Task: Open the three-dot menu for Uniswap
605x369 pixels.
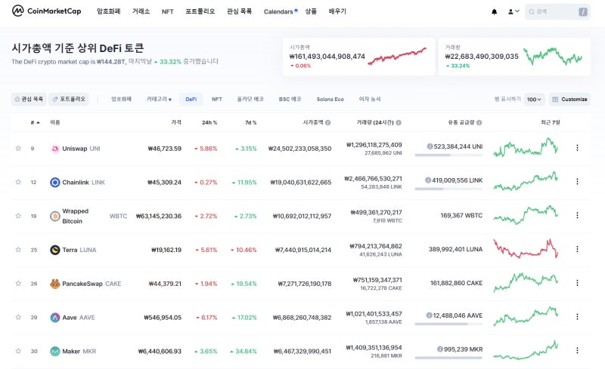Action: click(577, 147)
